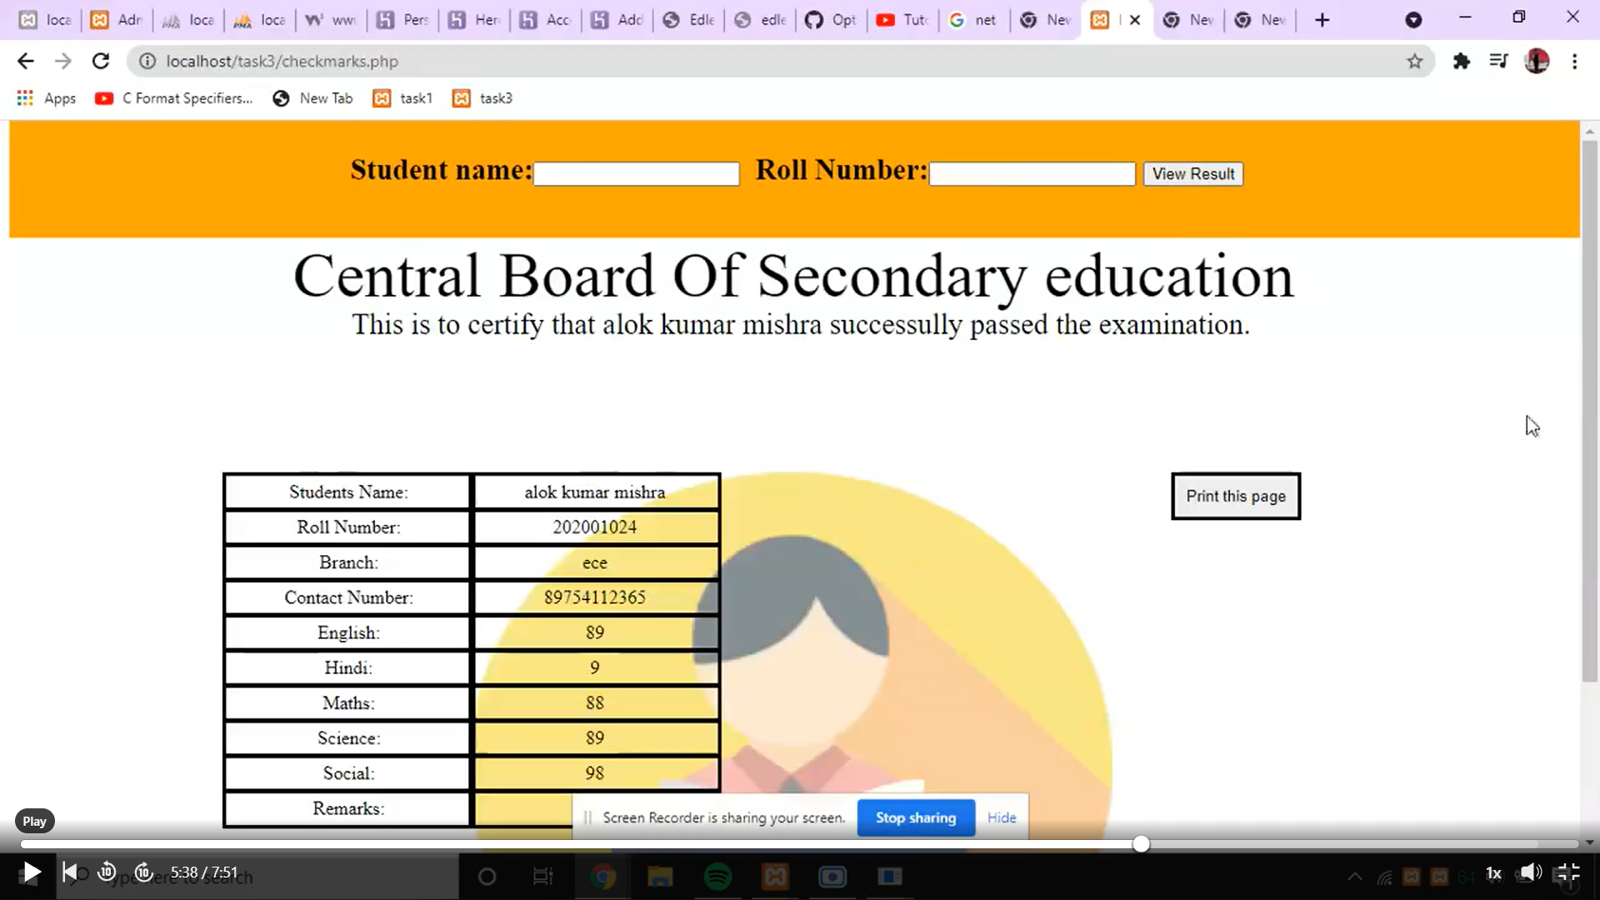Open the Apps grid in the bookmarks bar

[x=47, y=98]
